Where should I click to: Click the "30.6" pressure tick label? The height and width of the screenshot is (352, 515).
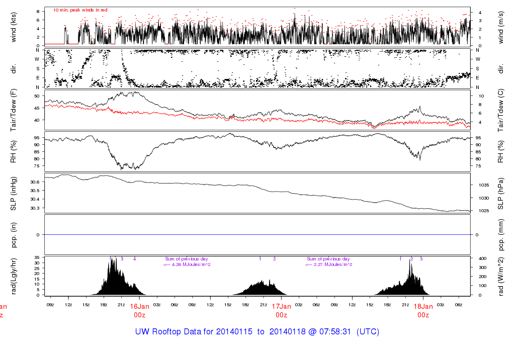(35, 182)
